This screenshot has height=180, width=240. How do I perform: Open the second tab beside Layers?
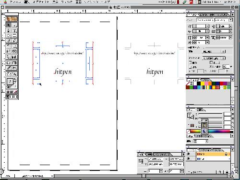click(x=205, y=150)
